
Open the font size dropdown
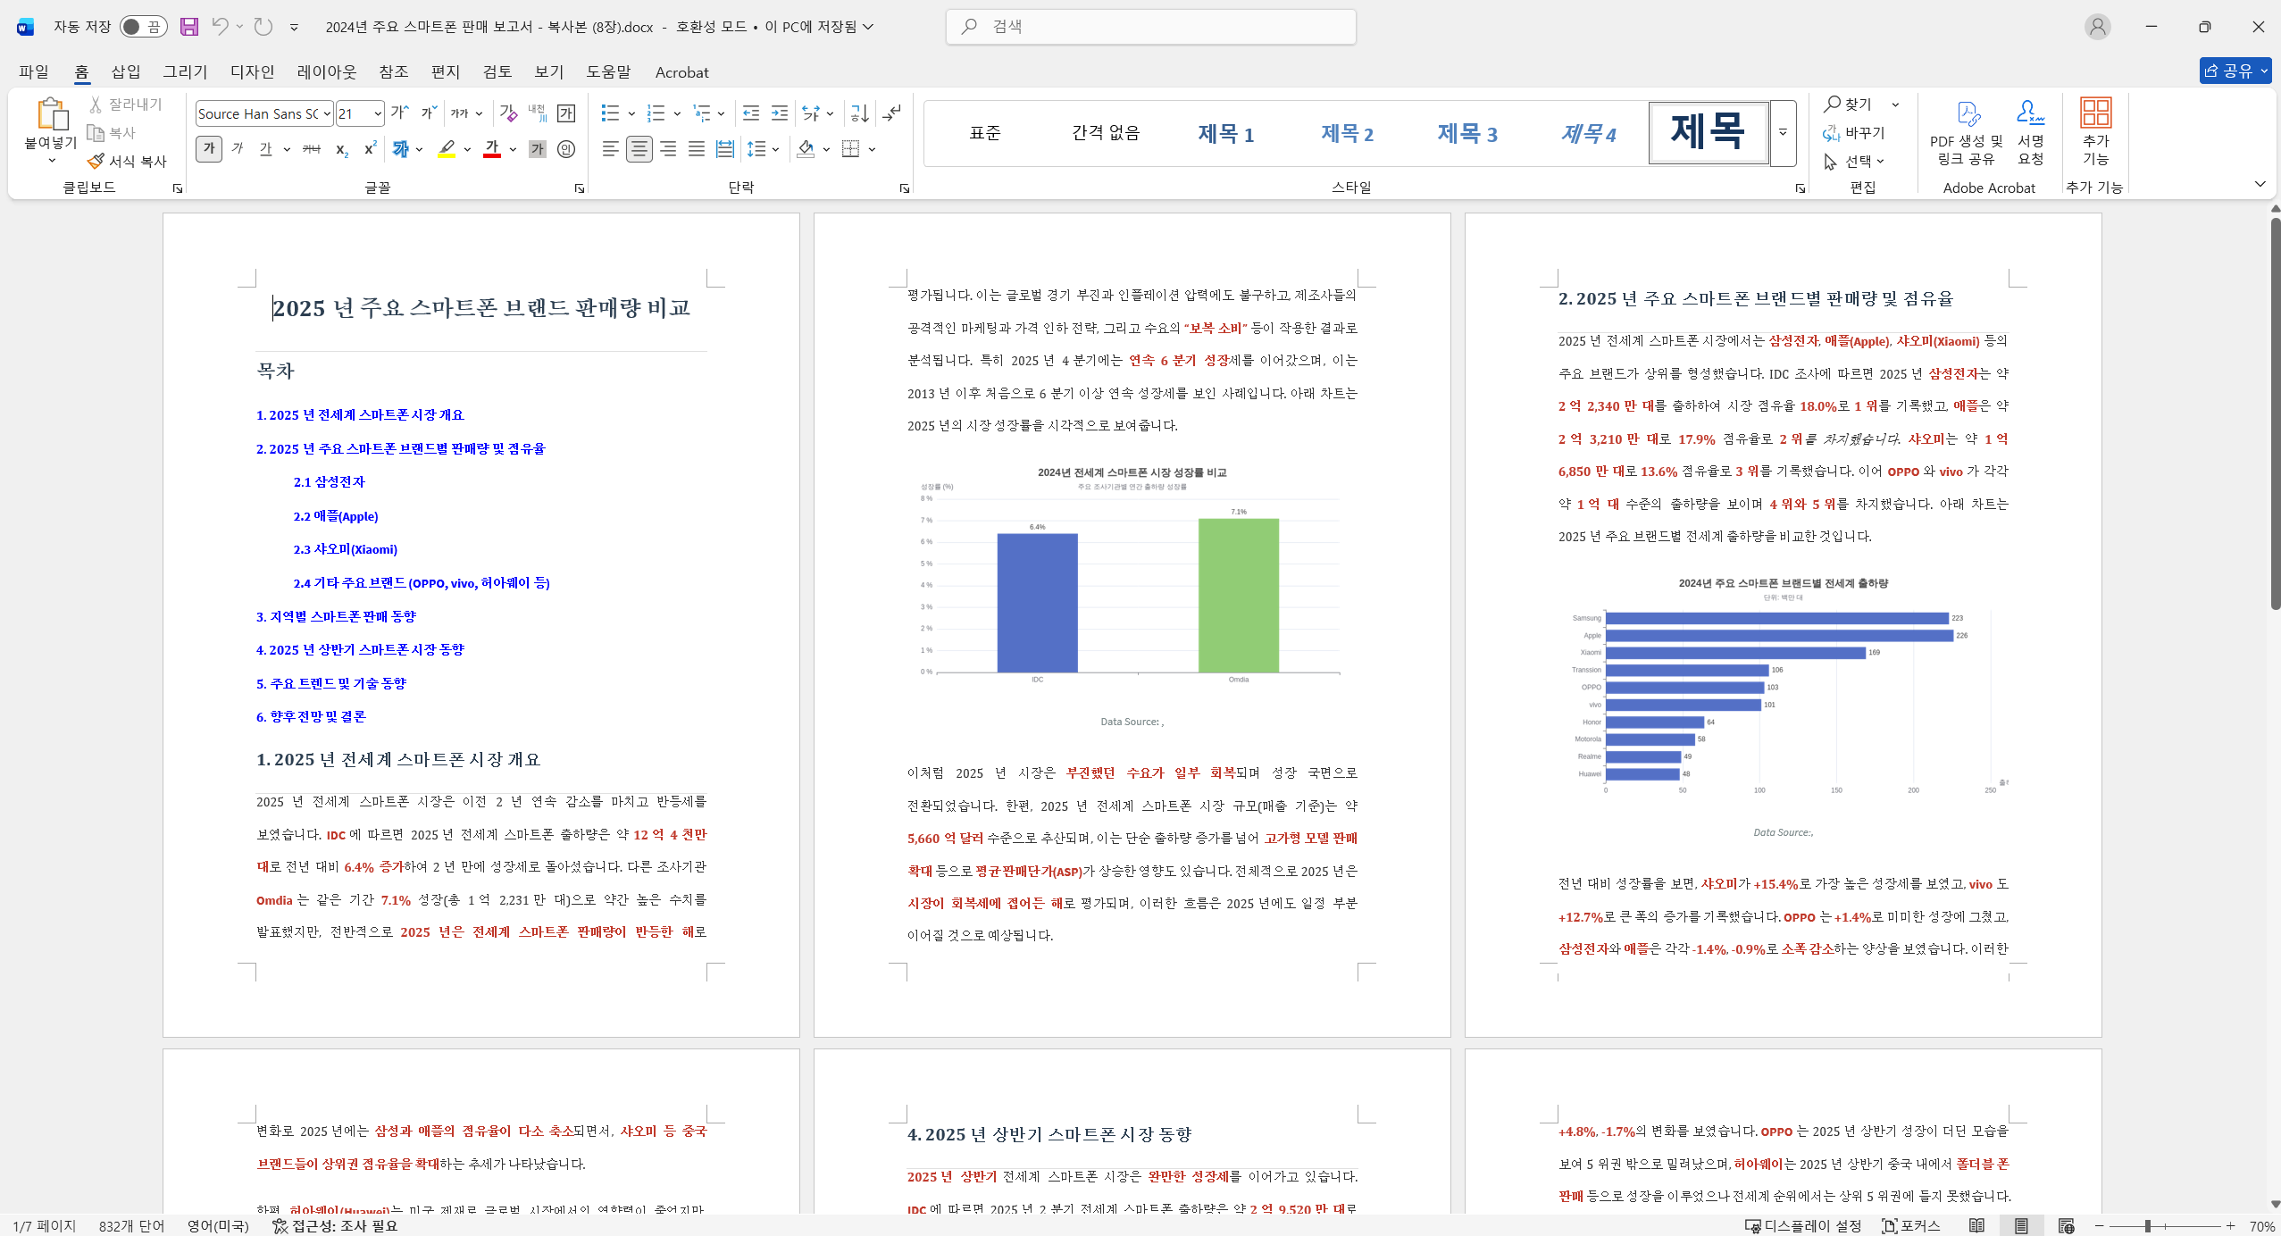378,113
